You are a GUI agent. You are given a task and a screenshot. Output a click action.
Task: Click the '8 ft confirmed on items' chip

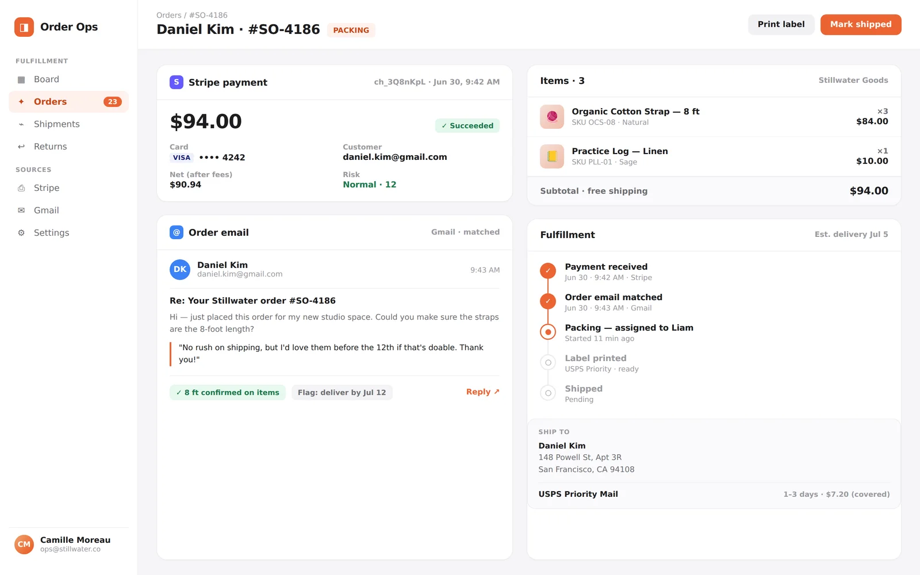click(228, 393)
